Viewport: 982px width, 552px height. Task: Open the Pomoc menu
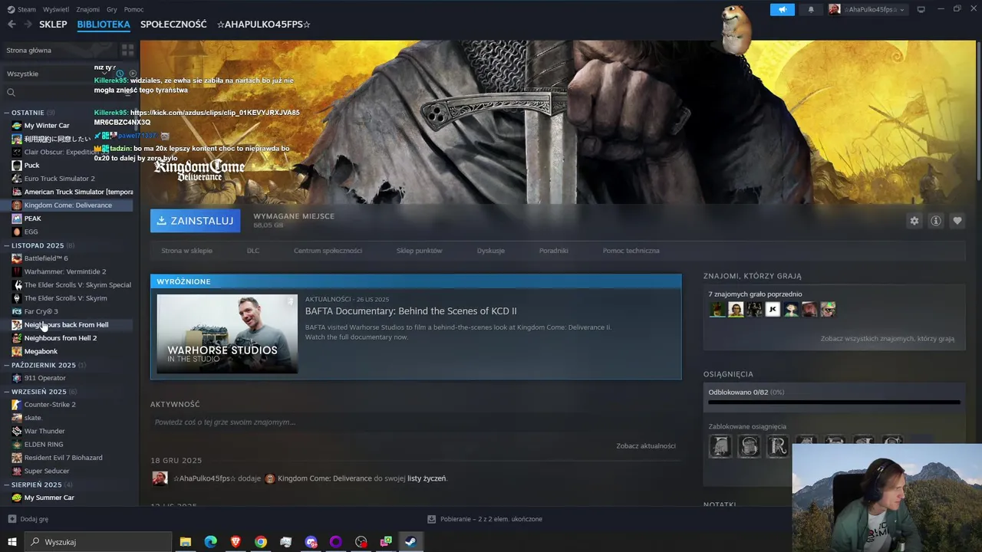click(x=133, y=9)
